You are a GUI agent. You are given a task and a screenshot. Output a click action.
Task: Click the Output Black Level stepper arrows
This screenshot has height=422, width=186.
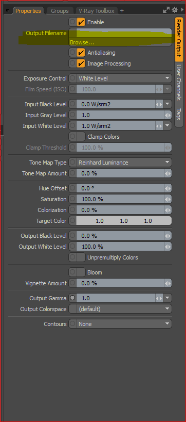pyautogui.click(x=168, y=236)
